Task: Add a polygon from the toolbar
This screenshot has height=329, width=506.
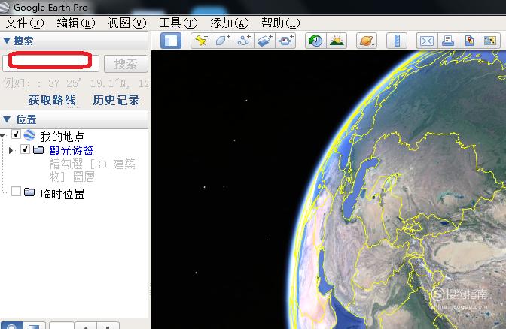Action: point(222,41)
